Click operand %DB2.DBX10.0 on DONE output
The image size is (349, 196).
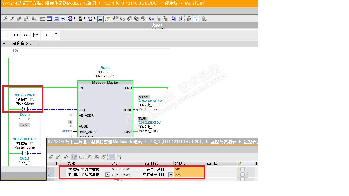[x=150, y=105]
